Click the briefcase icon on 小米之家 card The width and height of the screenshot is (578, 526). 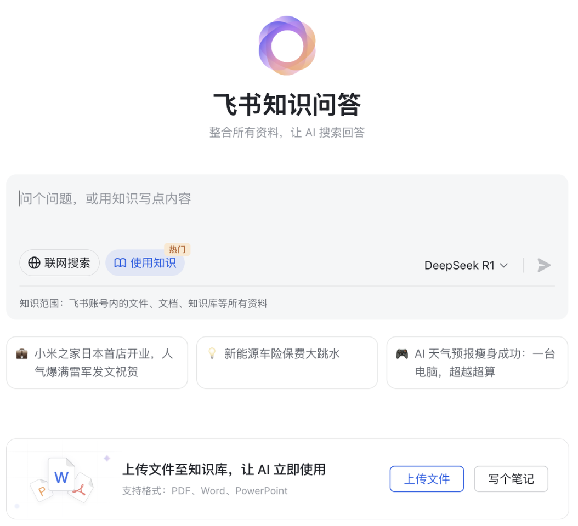pos(22,354)
